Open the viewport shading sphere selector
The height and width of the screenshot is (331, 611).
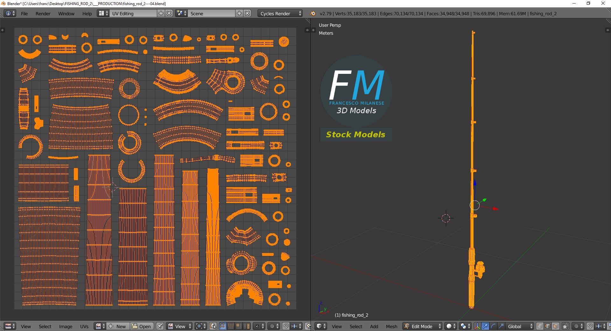(451, 326)
